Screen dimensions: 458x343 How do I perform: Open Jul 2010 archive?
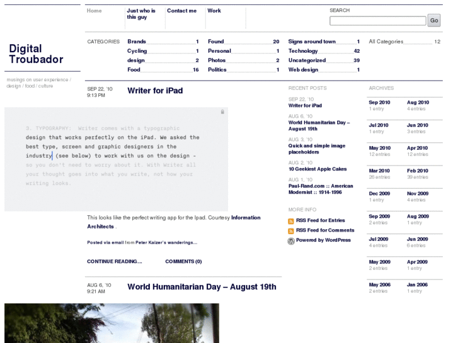click(x=379, y=125)
